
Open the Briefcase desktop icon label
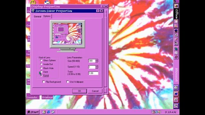pos(47,97)
